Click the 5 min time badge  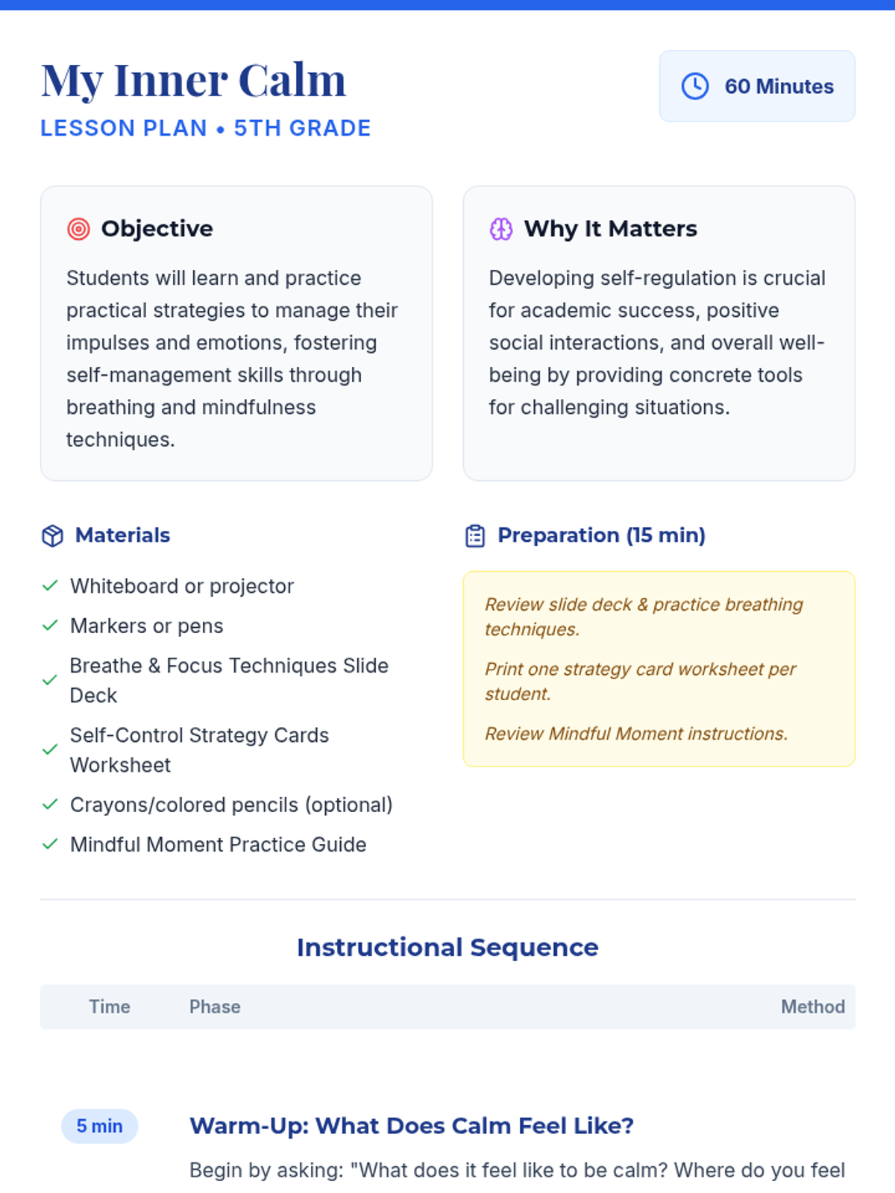(x=99, y=1126)
